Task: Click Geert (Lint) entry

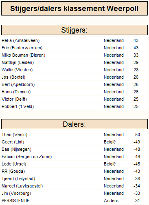Action: (x=13, y=142)
